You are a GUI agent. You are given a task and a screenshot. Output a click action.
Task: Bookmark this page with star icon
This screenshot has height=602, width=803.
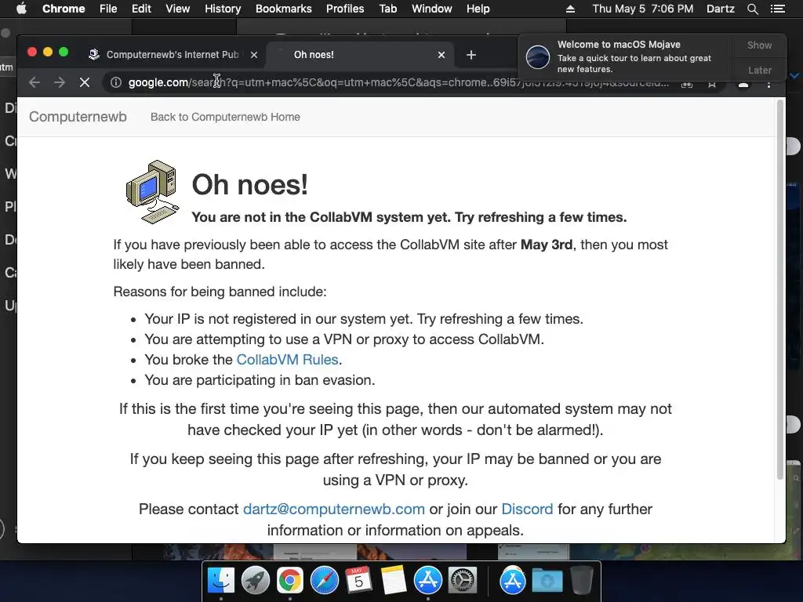[x=712, y=83]
